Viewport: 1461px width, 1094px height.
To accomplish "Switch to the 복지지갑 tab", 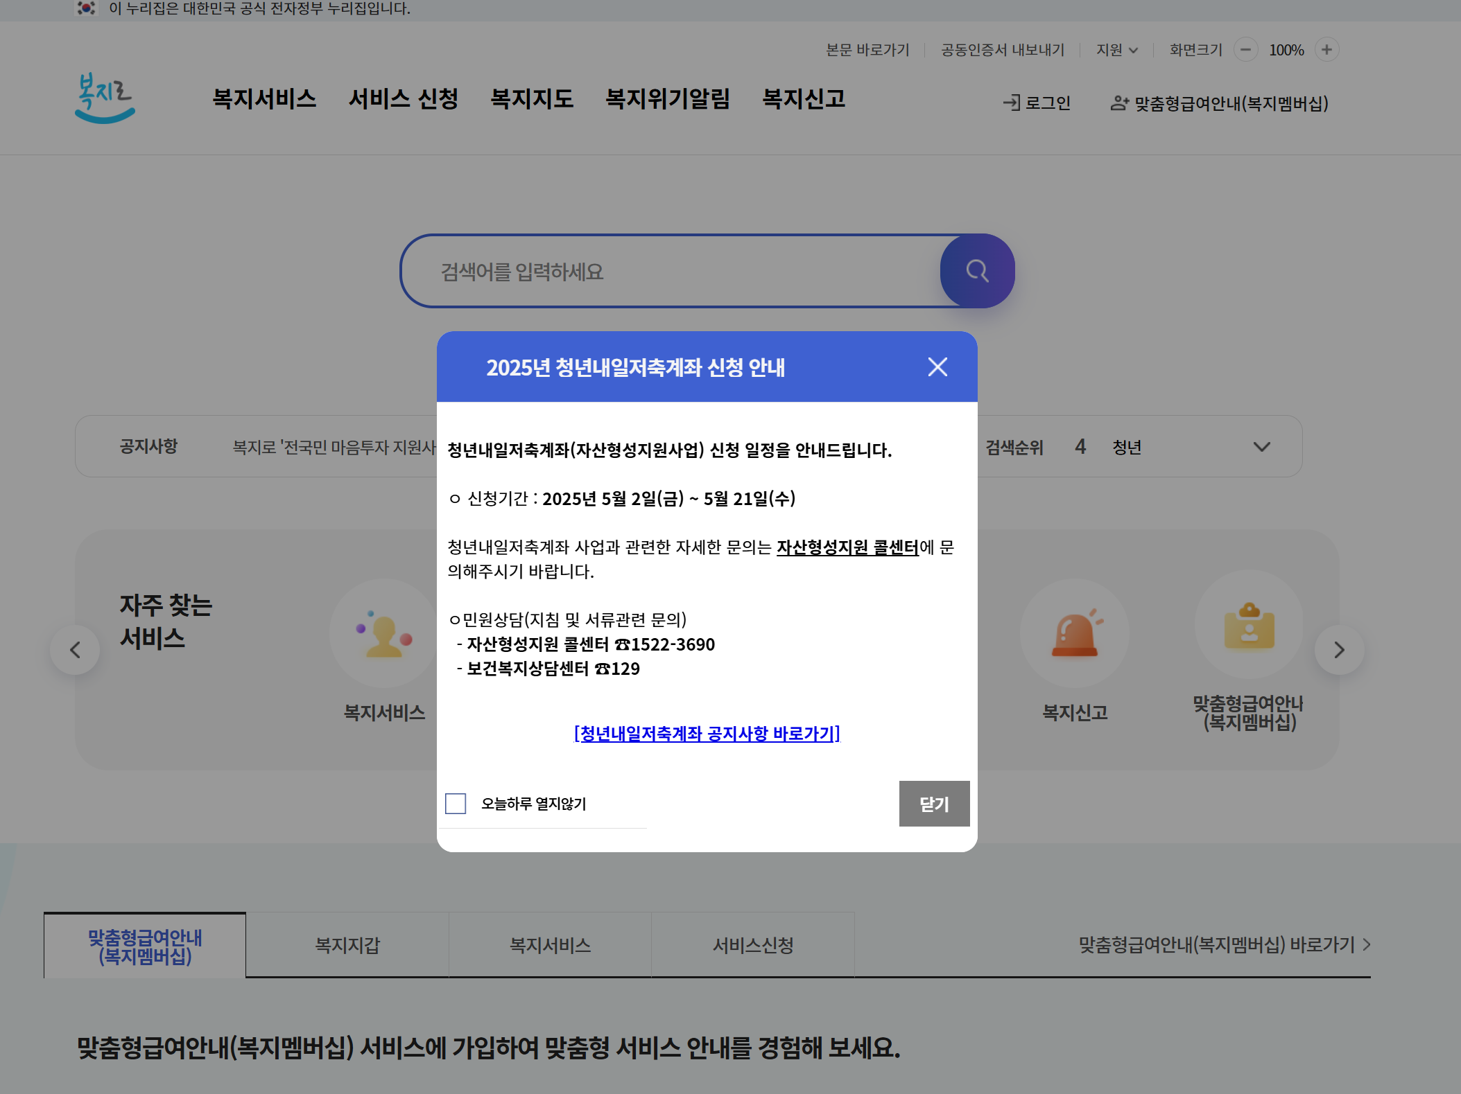I will 347,945.
